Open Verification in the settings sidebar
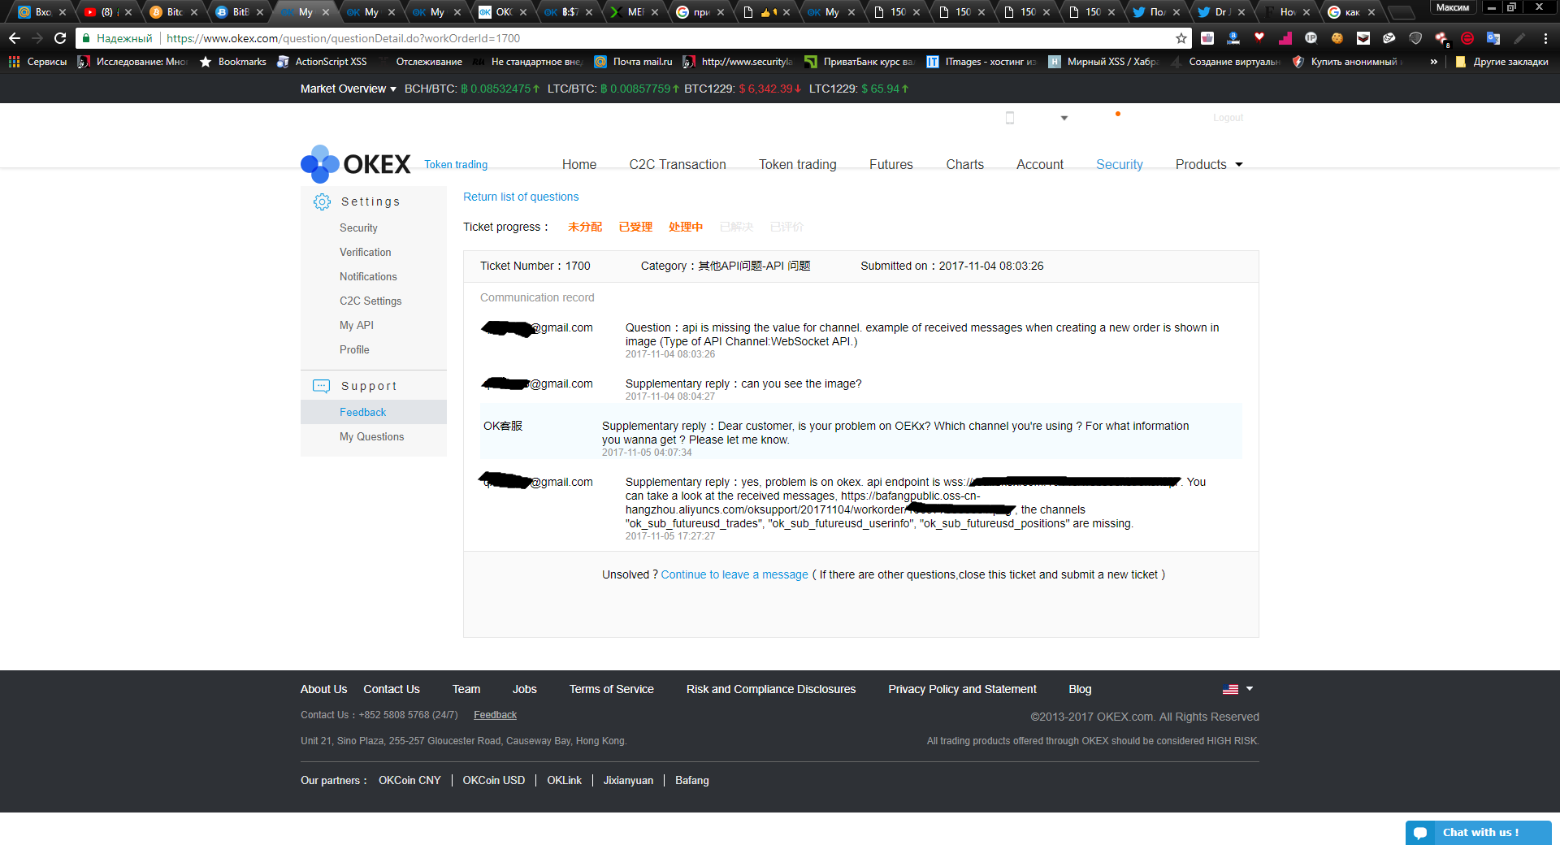This screenshot has width=1560, height=845. click(x=365, y=252)
